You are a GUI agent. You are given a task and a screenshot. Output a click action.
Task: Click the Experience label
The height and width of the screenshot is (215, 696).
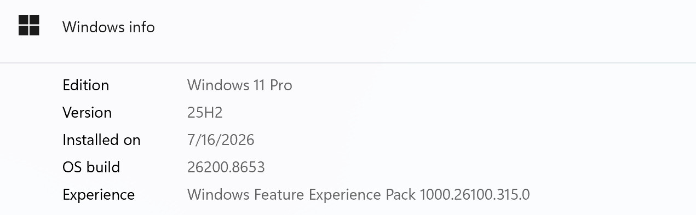pos(99,195)
